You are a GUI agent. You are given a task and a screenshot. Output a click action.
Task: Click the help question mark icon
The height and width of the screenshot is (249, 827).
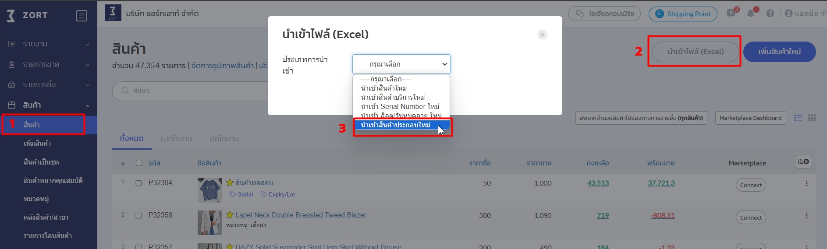(x=770, y=14)
